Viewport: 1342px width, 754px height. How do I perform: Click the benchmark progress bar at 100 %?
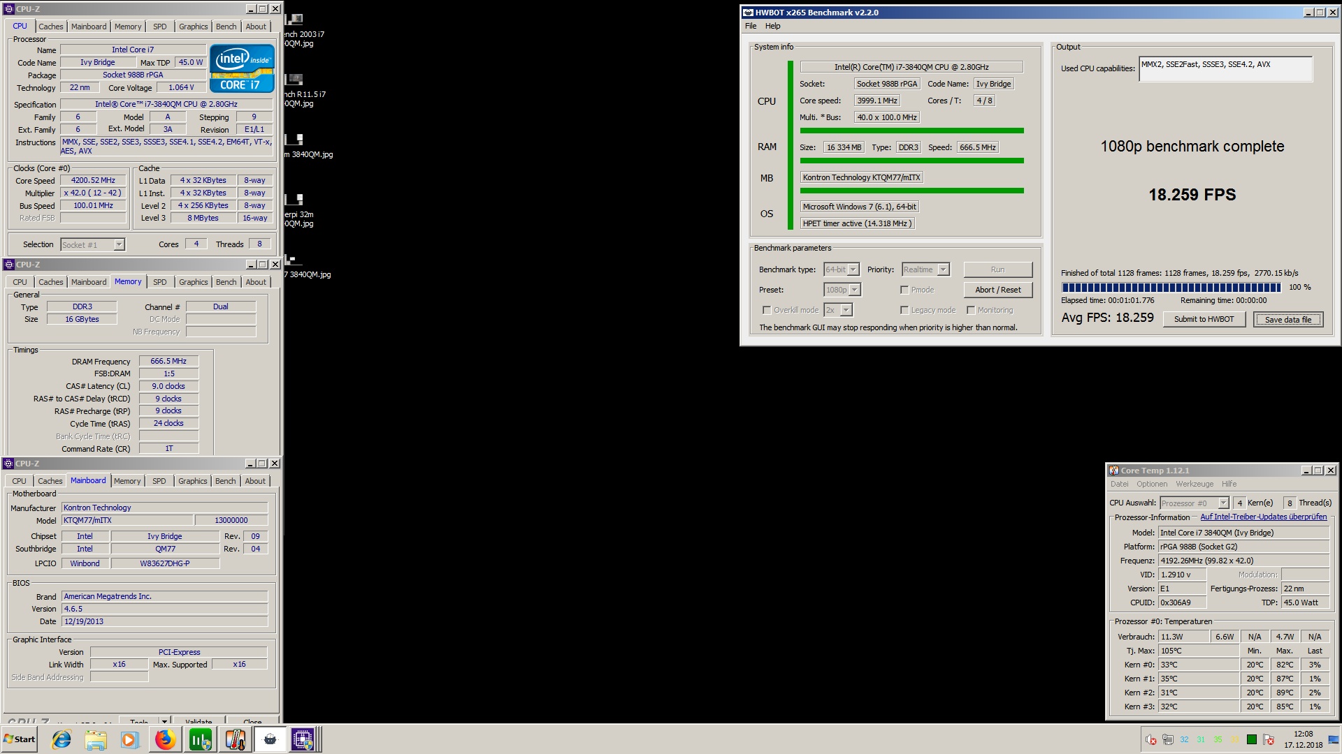1171,287
